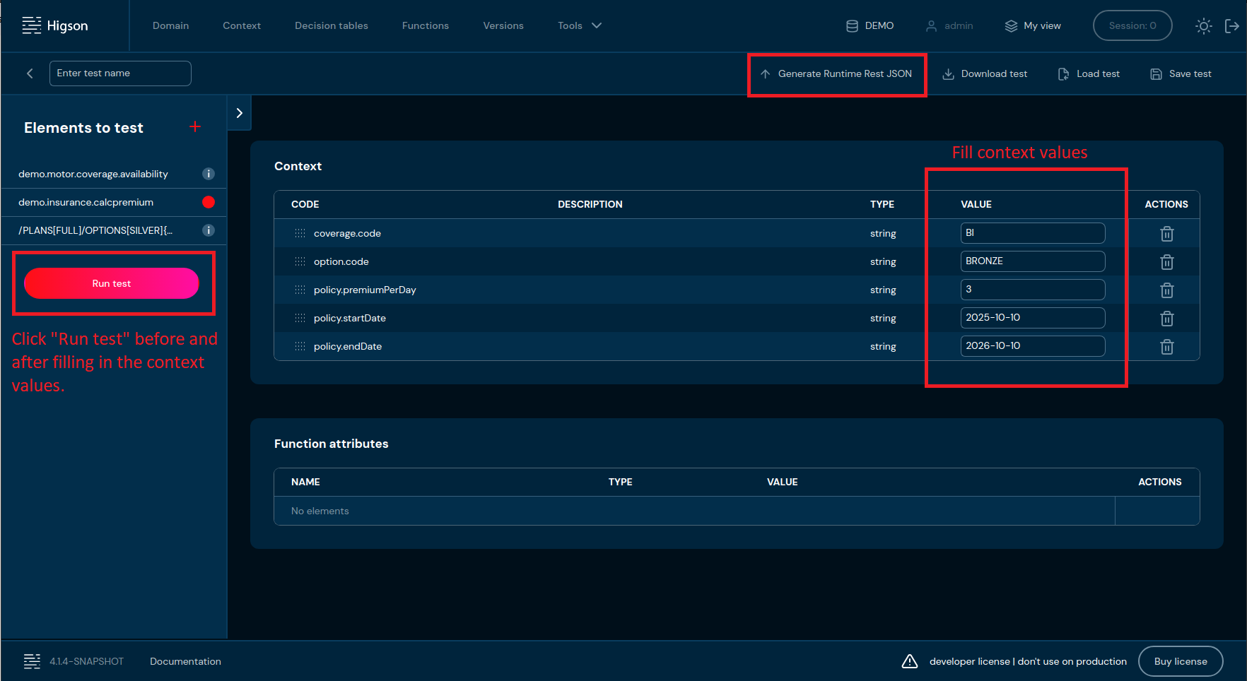Click Generate Runtime Rest JSON

pyautogui.click(x=836, y=73)
